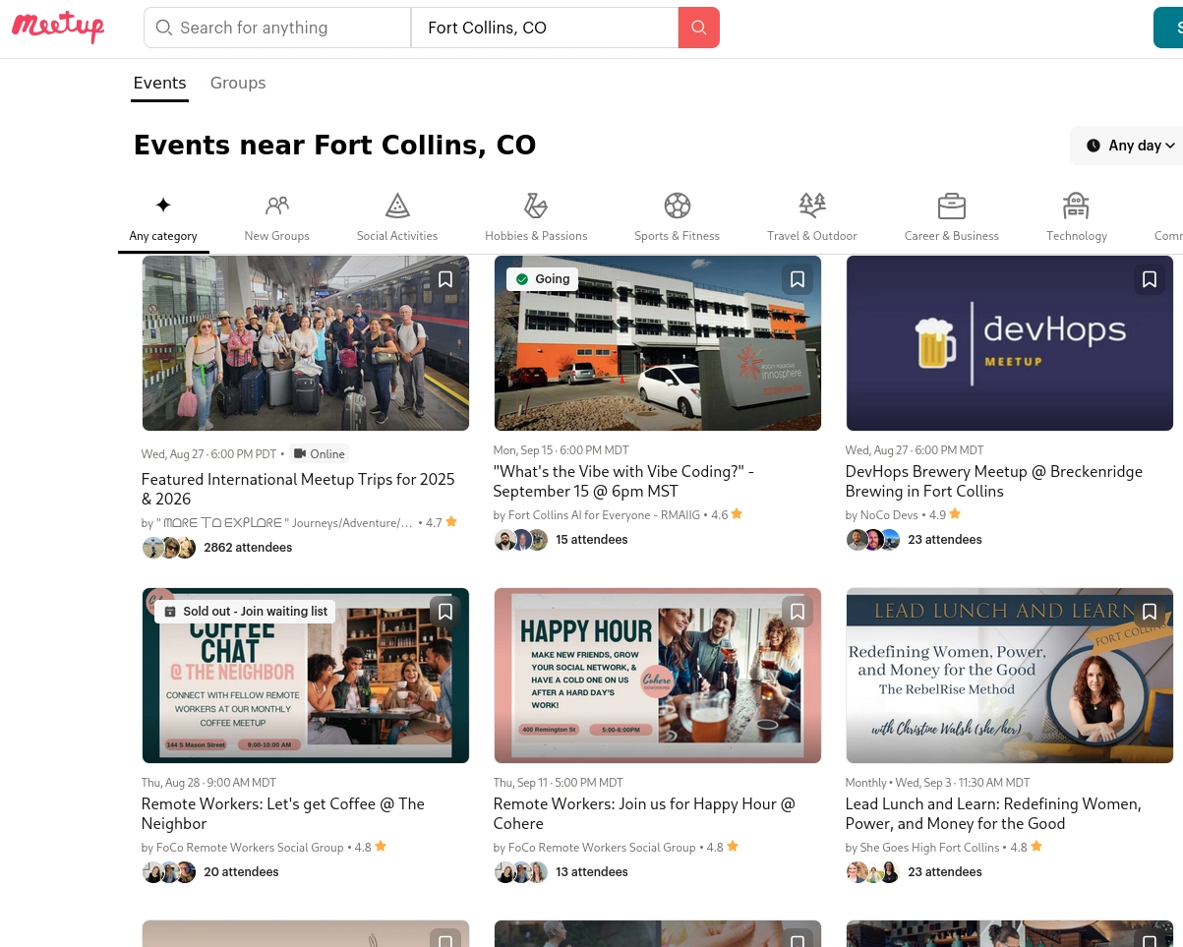Click the red search magnifier button
Viewport: 1183px width, 947px height.
699,28
